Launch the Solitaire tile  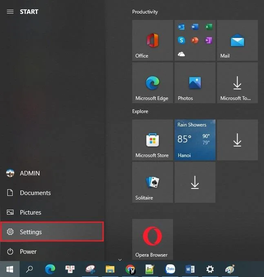pos(153,182)
